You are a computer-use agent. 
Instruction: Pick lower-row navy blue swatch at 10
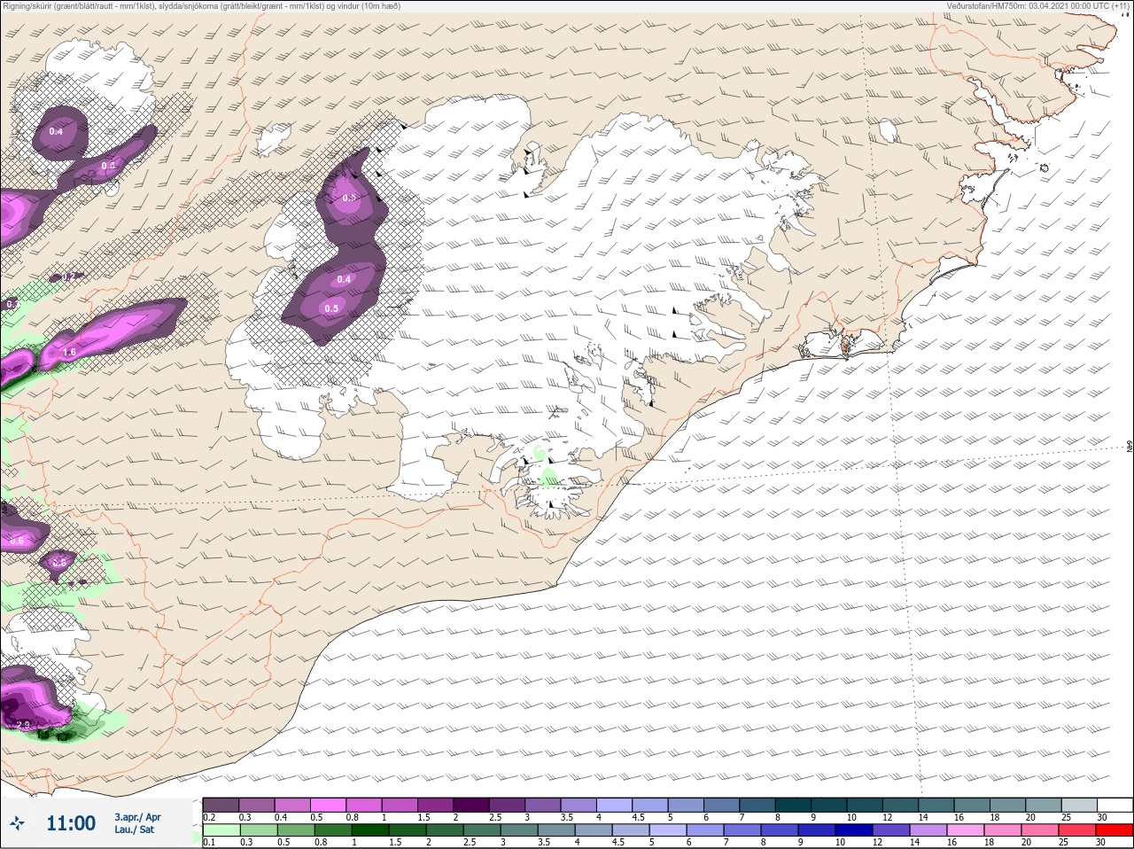[x=854, y=830]
